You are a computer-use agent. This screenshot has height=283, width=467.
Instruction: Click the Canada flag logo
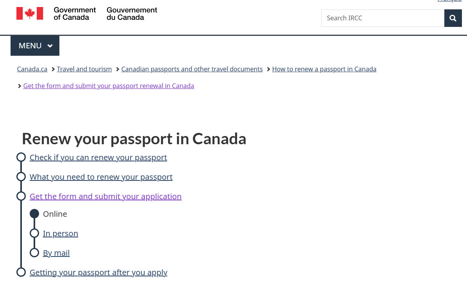tap(30, 13)
